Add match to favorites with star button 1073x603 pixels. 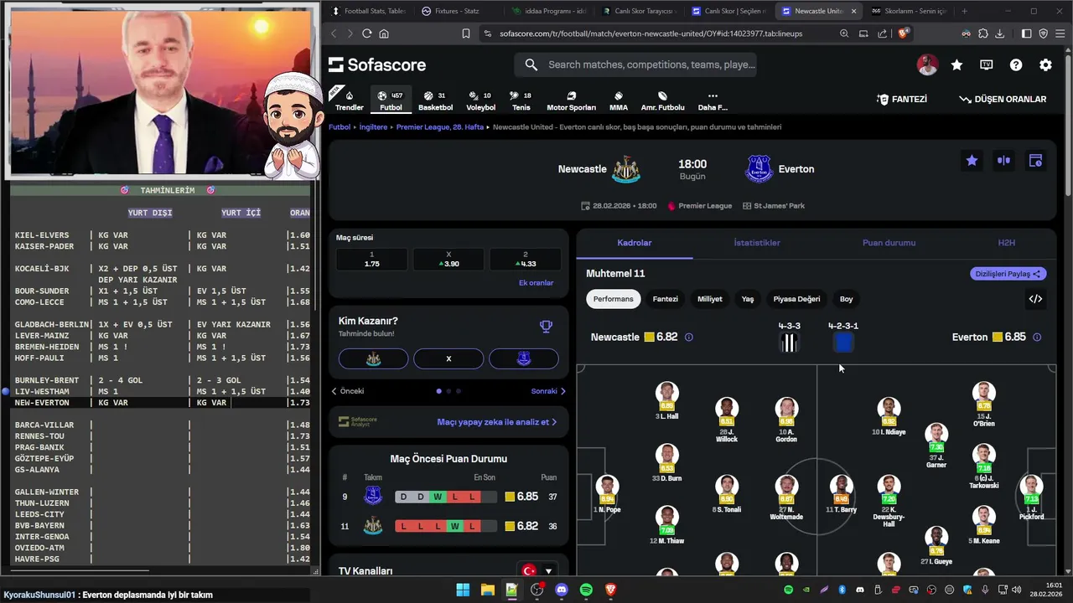972,161
